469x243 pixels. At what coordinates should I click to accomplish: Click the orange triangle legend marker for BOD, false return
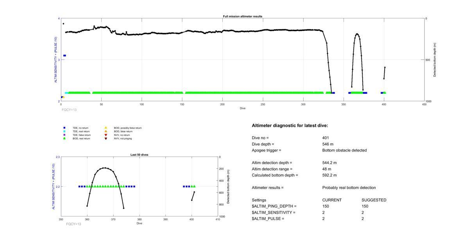pyautogui.click(x=106, y=131)
